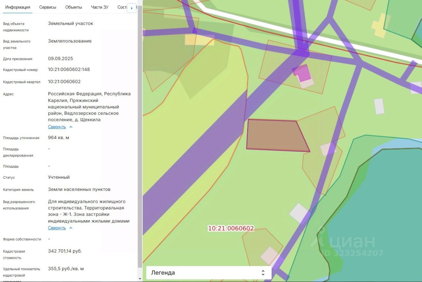Open the Части ЗУ tab

pos(100,7)
